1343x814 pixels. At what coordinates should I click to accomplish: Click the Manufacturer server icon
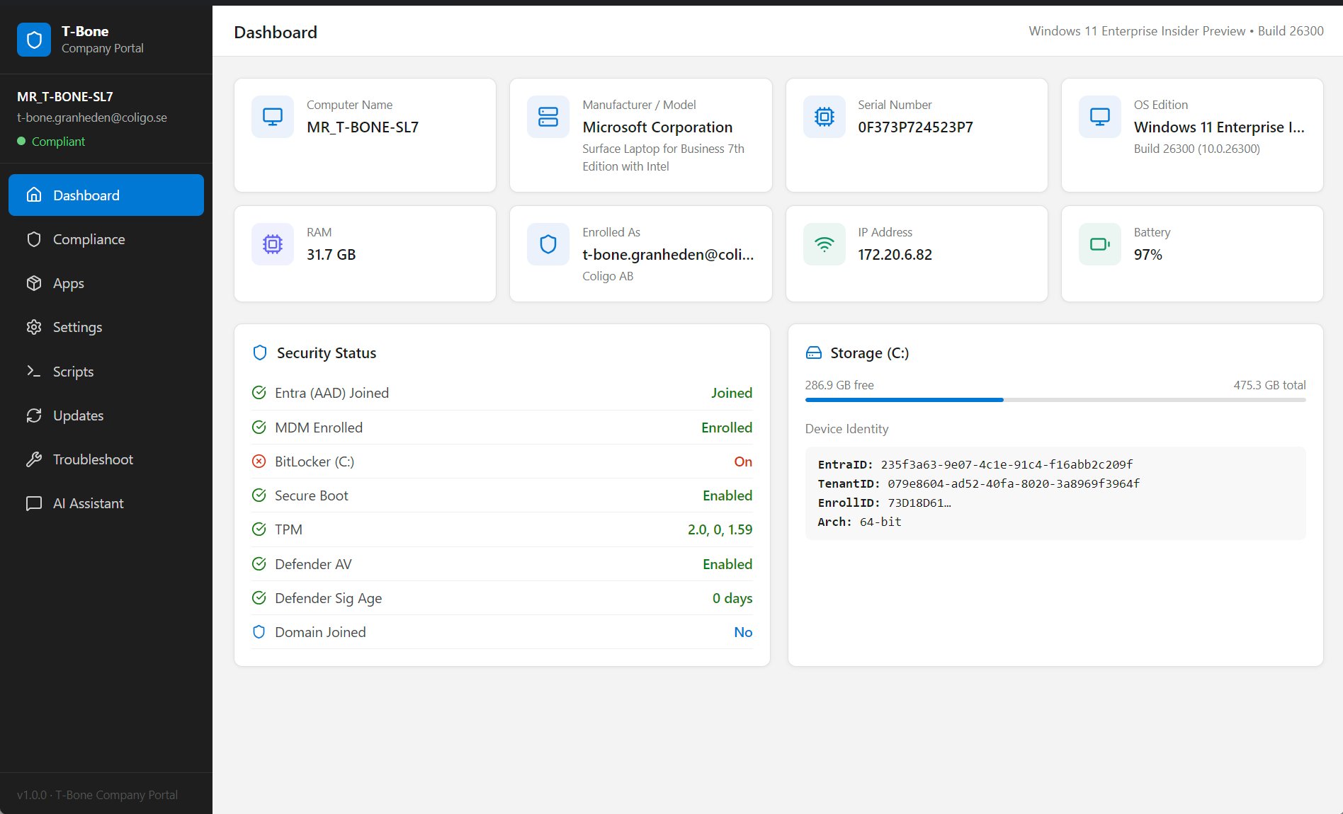point(548,117)
